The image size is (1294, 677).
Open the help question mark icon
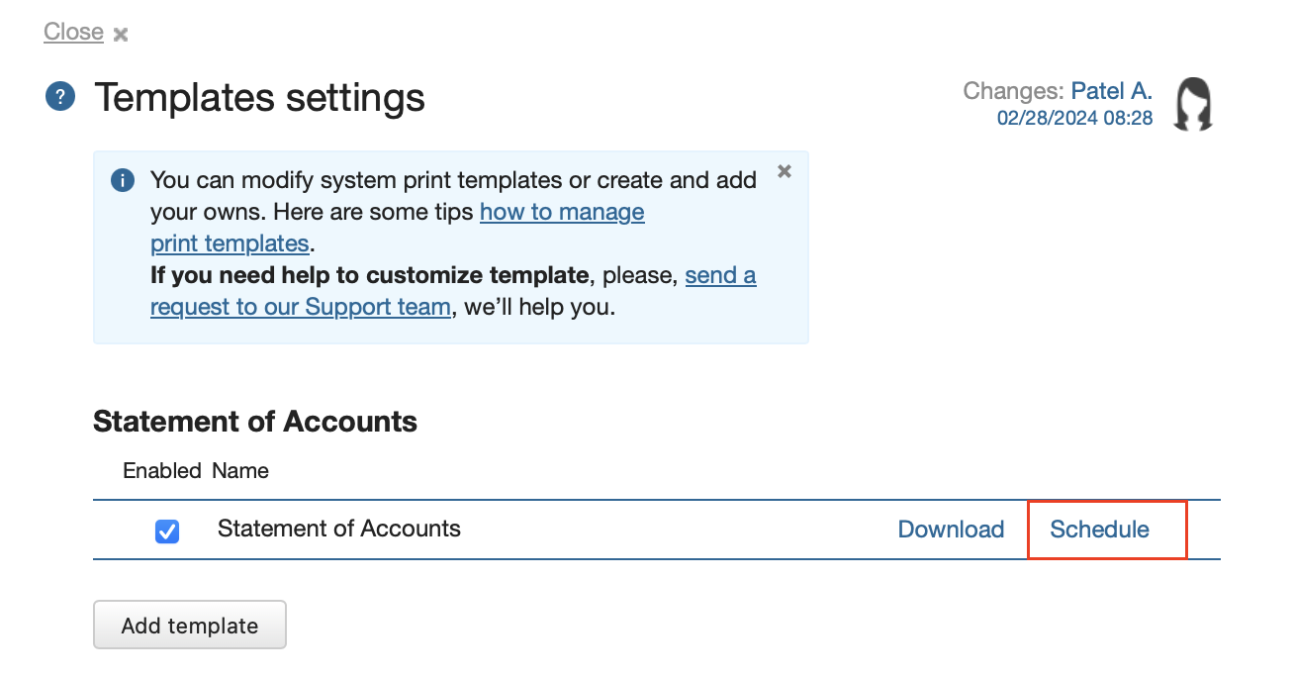[60, 97]
